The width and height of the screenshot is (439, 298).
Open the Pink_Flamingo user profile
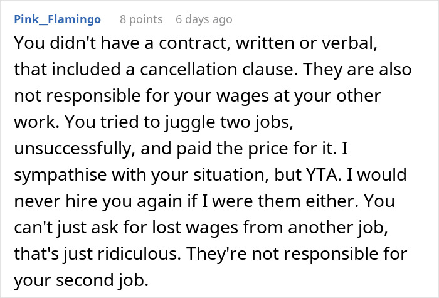56,19
